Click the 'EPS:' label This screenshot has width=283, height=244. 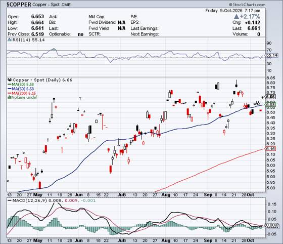[x=135, y=22]
